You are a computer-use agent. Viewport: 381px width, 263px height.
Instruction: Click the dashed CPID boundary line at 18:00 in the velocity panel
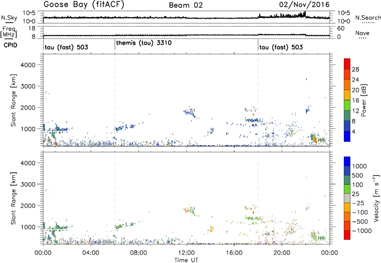pos(258,198)
